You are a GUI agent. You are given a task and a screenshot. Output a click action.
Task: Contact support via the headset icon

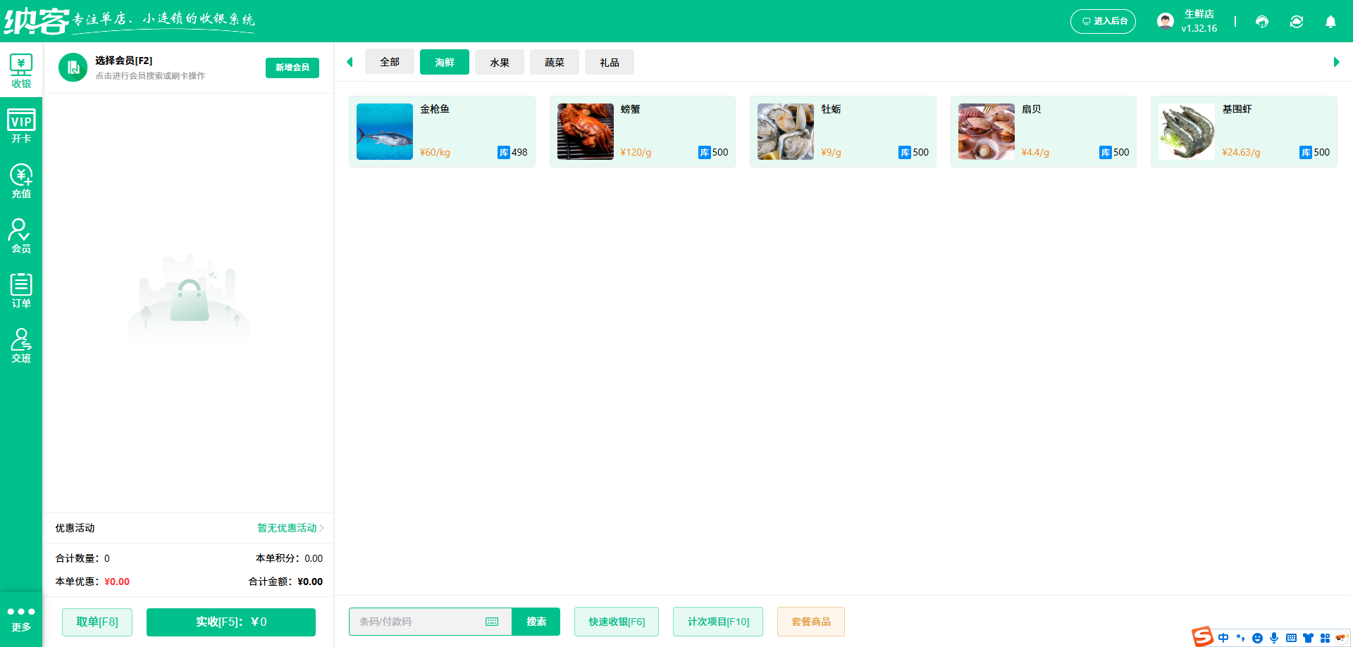click(x=1261, y=22)
